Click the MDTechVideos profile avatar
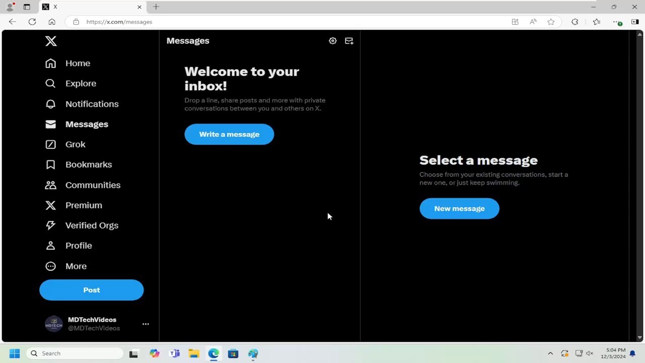The height and width of the screenshot is (363, 645). click(x=54, y=324)
